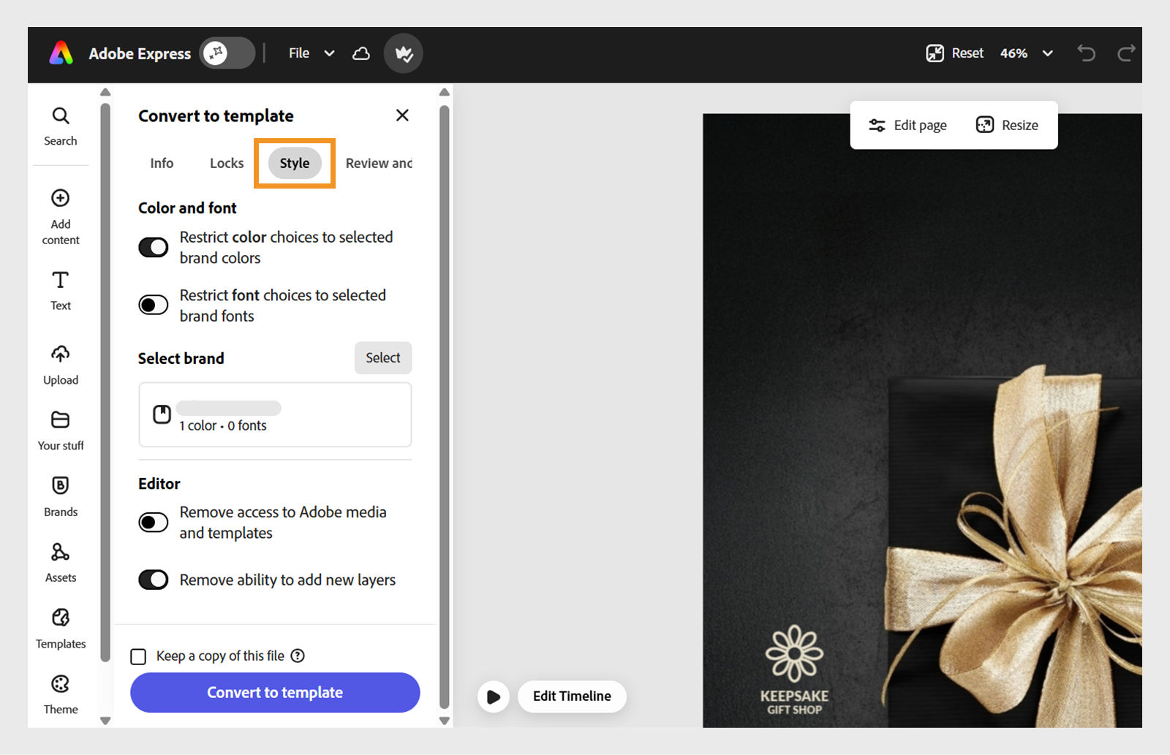The height and width of the screenshot is (755, 1170).
Task: Click Select to choose a brand
Action: coord(382,357)
